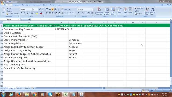Image resolution: width=172 pixels, height=97 pixels.
Task: Open Alignment group dialog launcher
Action: click(75, 16)
